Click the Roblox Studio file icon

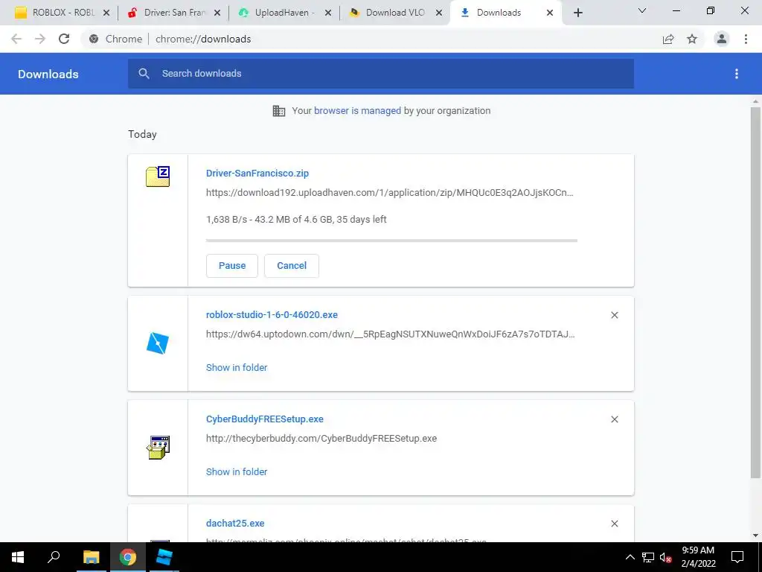[158, 343]
